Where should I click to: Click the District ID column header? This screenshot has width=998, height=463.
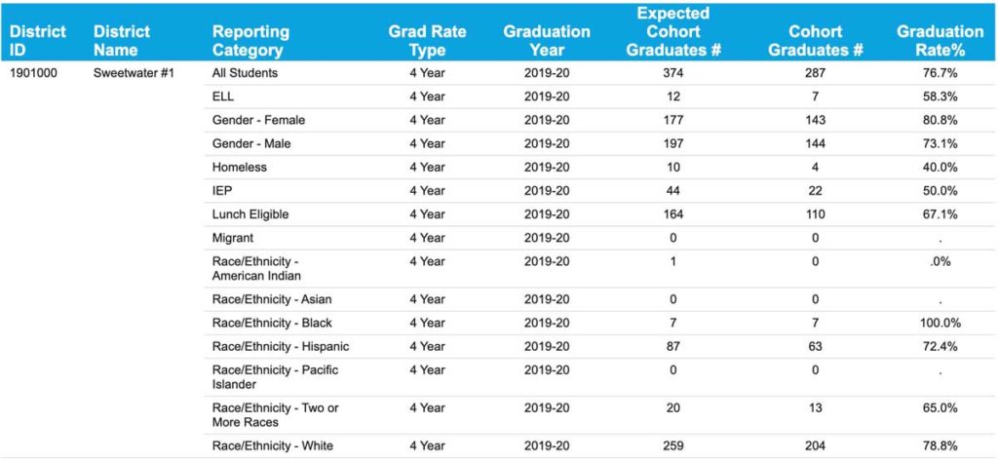tap(38, 41)
